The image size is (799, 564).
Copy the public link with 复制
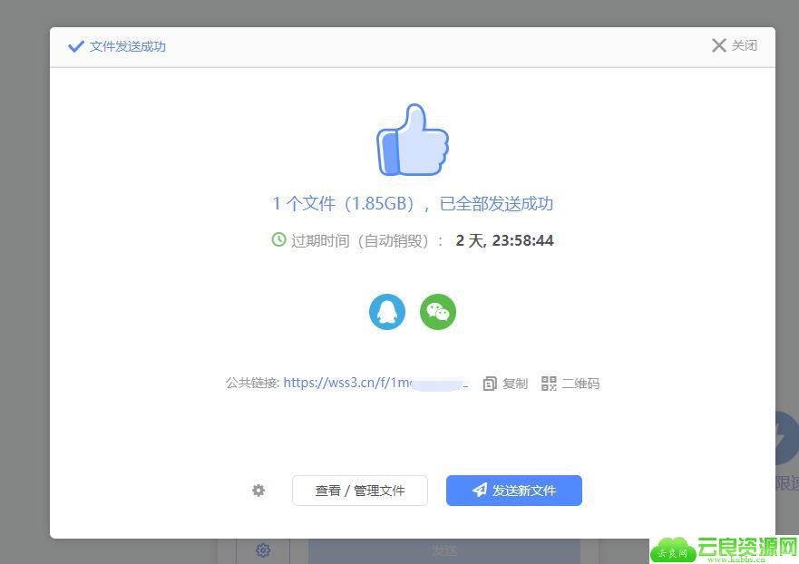click(x=505, y=384)
